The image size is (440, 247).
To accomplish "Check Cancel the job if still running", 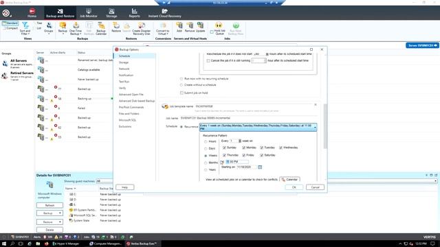I will tap(208, 60).
